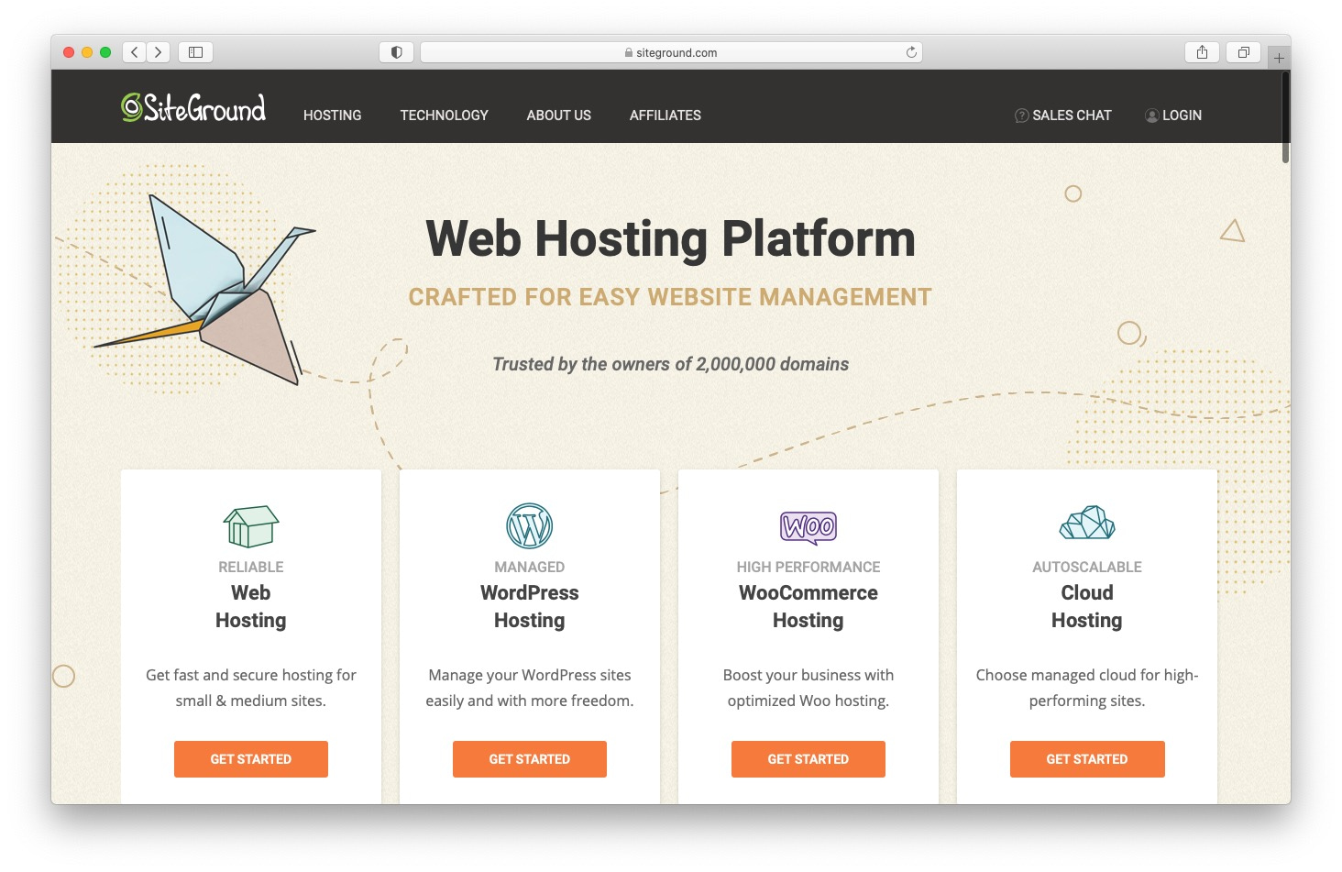Get started with Web Hosting
Screen dimensions: 1342x872
[x=251, y=759]
